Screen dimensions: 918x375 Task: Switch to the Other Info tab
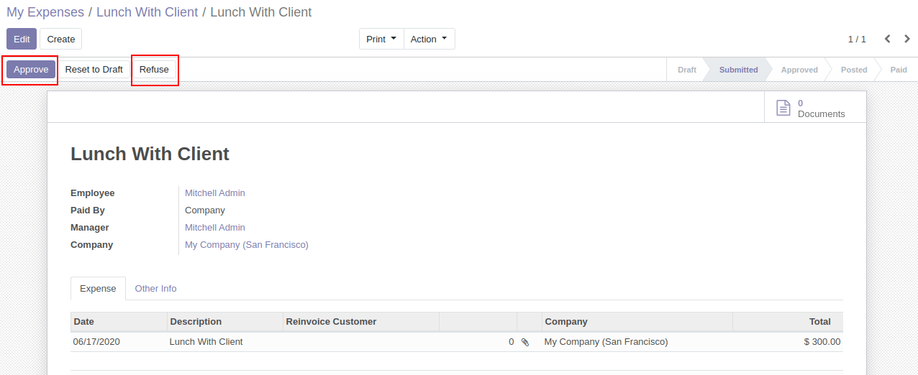155,288
